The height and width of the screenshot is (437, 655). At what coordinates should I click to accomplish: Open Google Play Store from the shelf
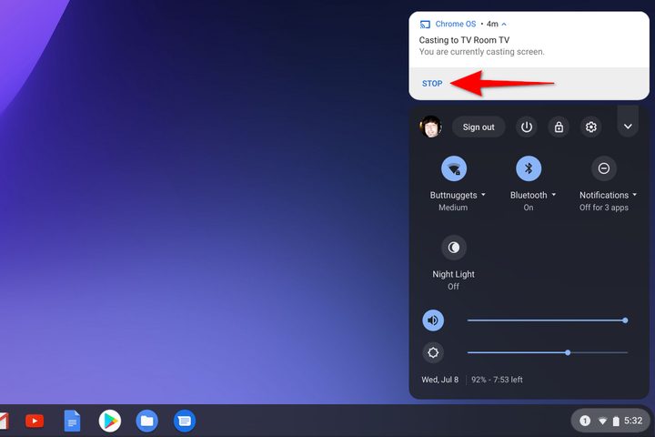110,421
